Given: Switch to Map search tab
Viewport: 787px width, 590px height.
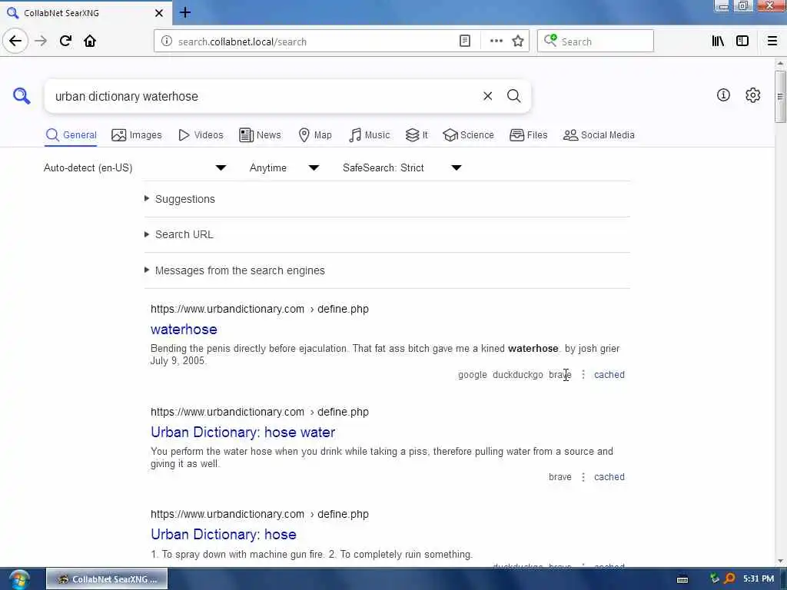Looking at the screenshot, I should click(315, 135).
